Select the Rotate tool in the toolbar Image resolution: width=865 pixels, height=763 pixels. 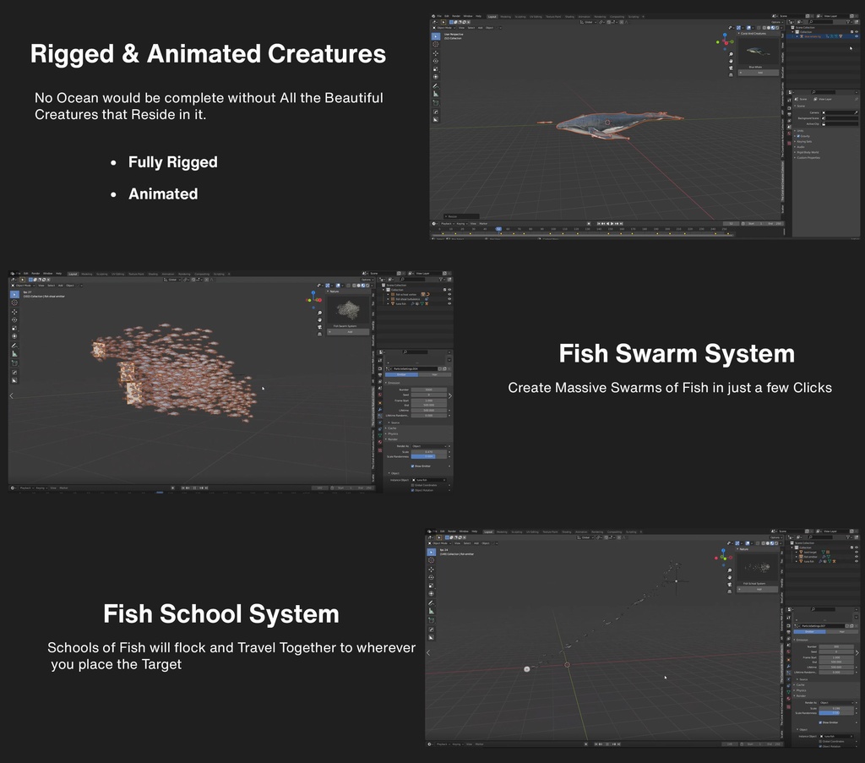[436, 61]
